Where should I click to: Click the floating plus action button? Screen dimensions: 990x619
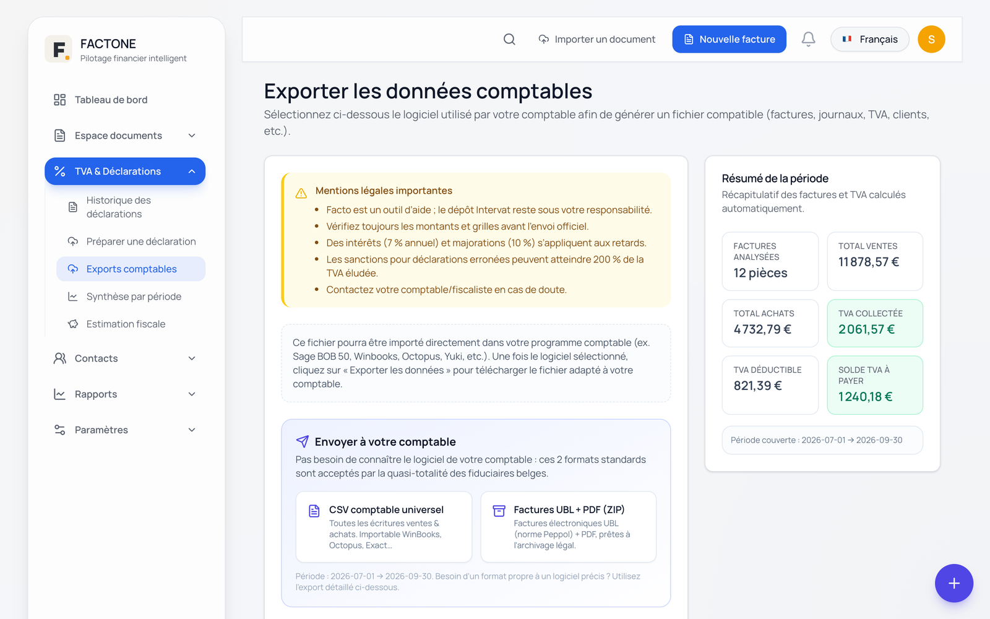[x=953, y=583]
